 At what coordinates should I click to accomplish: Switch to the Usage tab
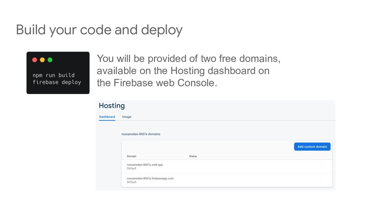tap(127, 117)
